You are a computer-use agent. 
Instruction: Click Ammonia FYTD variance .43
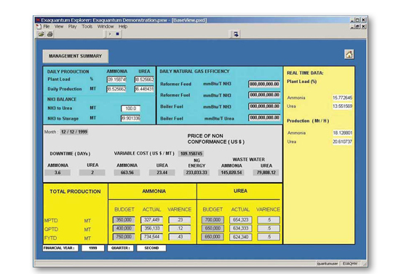pyautogui.click(x=180, y=237)
